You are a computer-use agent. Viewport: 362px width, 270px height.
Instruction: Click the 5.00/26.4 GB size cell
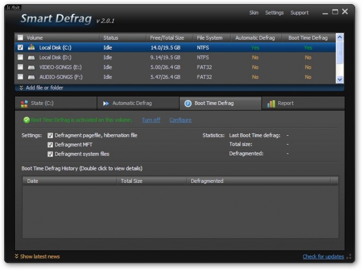[165, 67]
